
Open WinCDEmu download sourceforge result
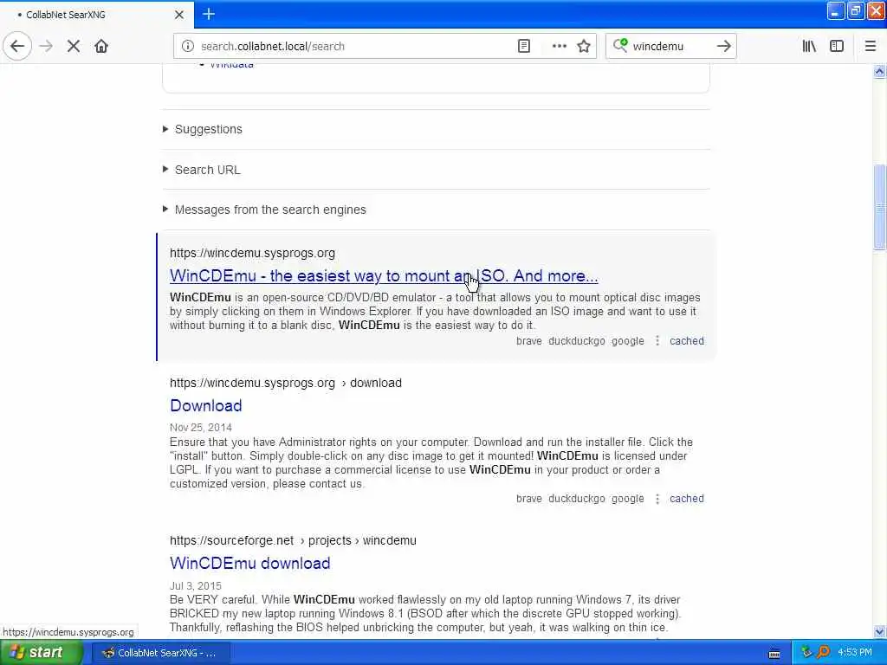tap(250, 563)
